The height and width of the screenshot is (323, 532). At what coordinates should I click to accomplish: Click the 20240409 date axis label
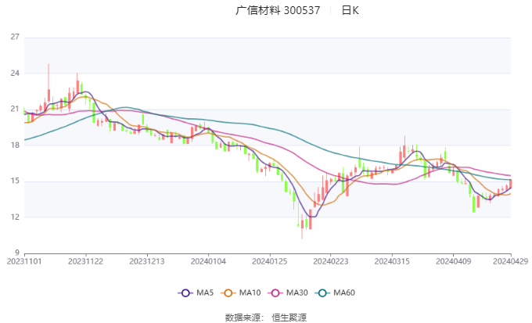pos(454,261)
